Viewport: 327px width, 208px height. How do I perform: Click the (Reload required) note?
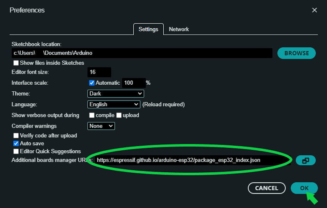pos(163,105)
